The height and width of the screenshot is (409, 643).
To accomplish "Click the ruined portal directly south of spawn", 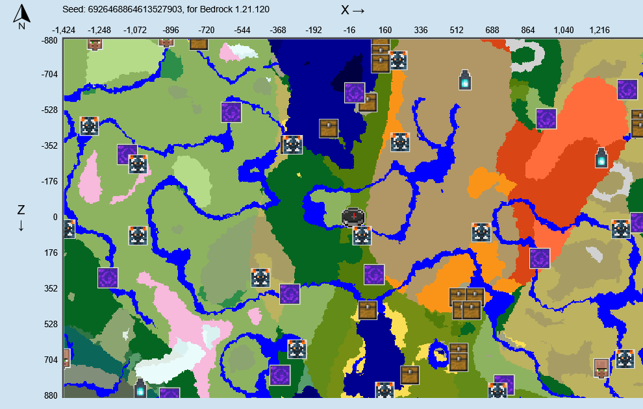I will pyautogui.click(x=374, y=275).
